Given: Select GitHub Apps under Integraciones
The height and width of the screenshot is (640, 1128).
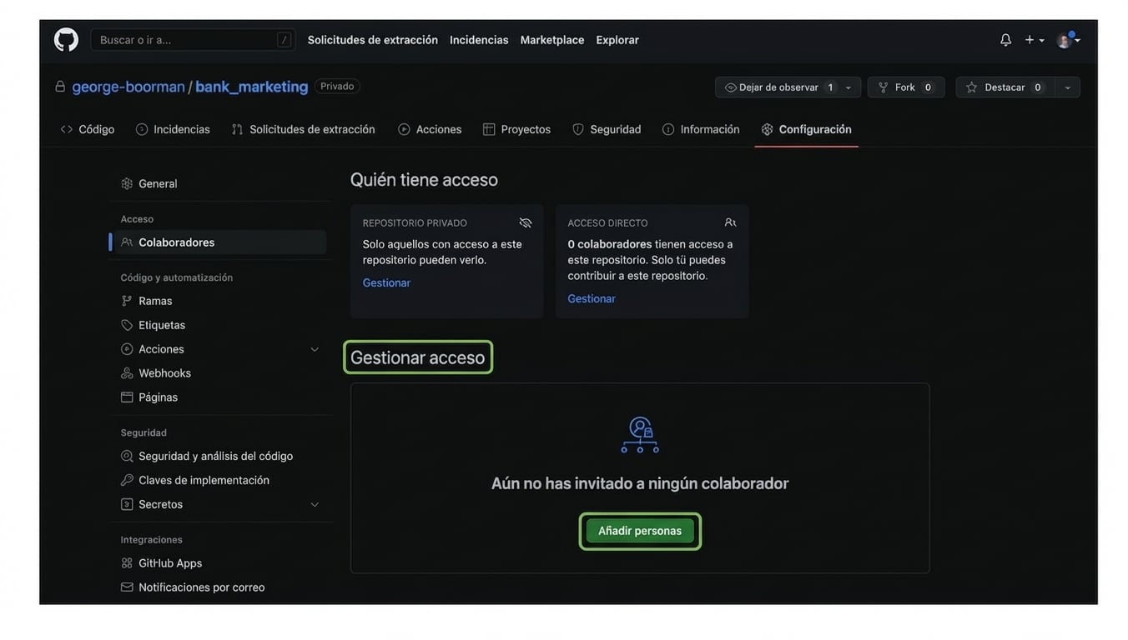Looking at the screenshot, I should (170, 562).
